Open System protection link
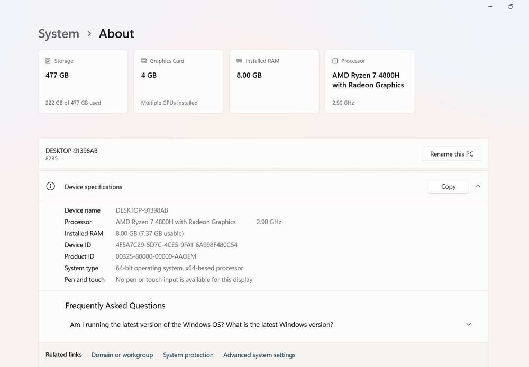529x367 pixels. [x=188, y=355]
